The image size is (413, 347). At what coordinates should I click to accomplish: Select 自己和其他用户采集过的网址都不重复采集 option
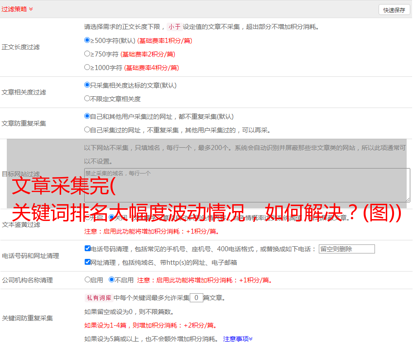87,116
